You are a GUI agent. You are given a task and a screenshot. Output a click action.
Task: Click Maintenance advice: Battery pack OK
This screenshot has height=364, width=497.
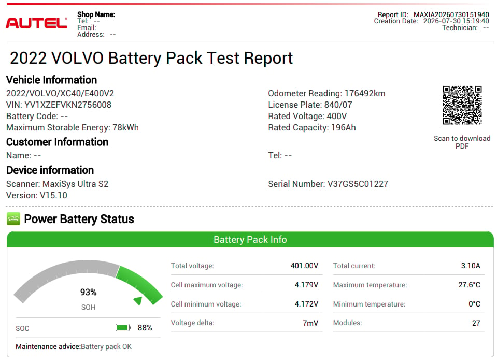pos(74,346)
